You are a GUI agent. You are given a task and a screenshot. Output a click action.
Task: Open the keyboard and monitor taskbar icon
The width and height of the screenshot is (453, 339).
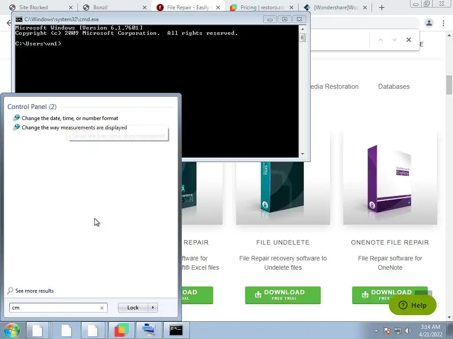(x=149, y=330)
